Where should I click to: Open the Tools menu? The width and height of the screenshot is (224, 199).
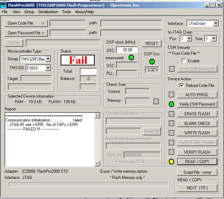click(x=67, y=12)
